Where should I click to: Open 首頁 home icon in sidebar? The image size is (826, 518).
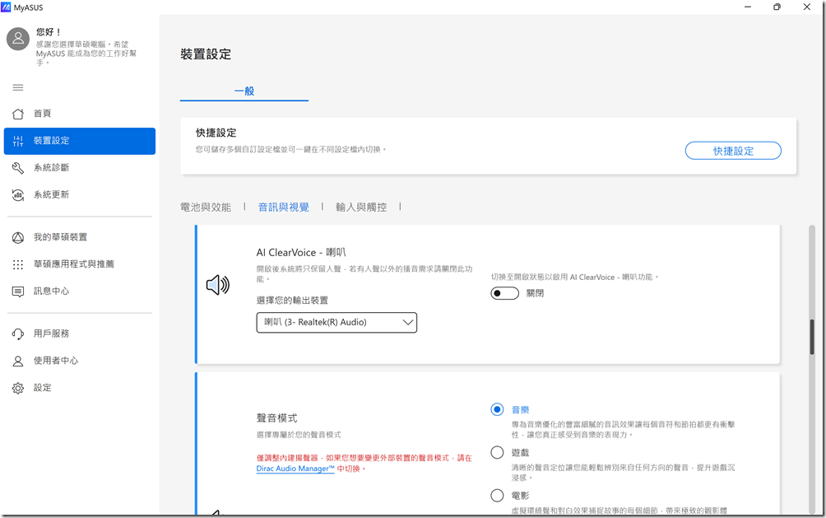click(18, 114)
